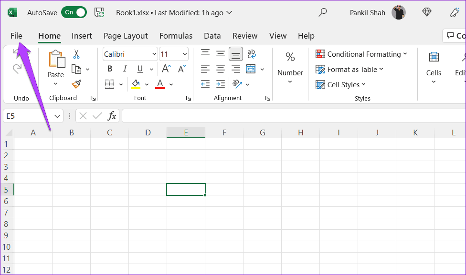The width and height of the screenshot is (466, 275).
Task: Switch to the Formulas tab
Action: [x=176, y=36]
